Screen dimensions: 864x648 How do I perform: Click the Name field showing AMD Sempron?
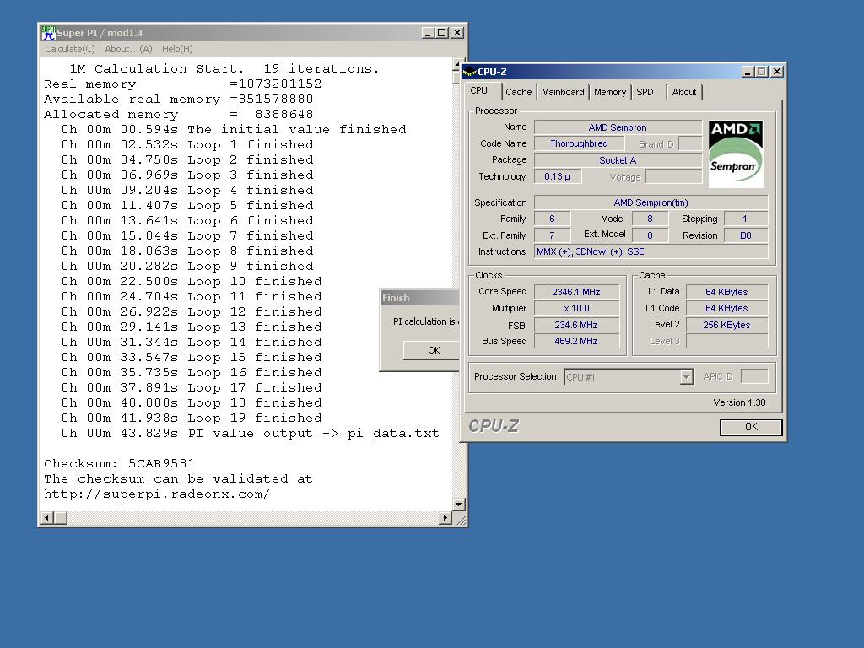(x=618, y=127)
